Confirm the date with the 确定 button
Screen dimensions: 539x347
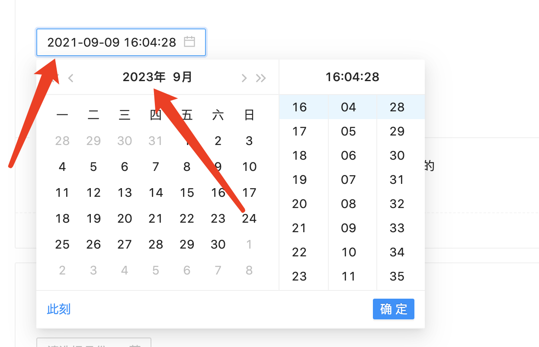pyautogui.click(x=393, y=309)
